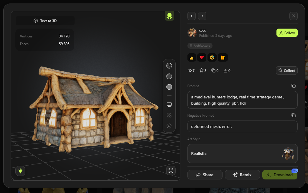
Task: Click the Vertices count 34 170
Action: pyautogui.click(x=64, y=36)
